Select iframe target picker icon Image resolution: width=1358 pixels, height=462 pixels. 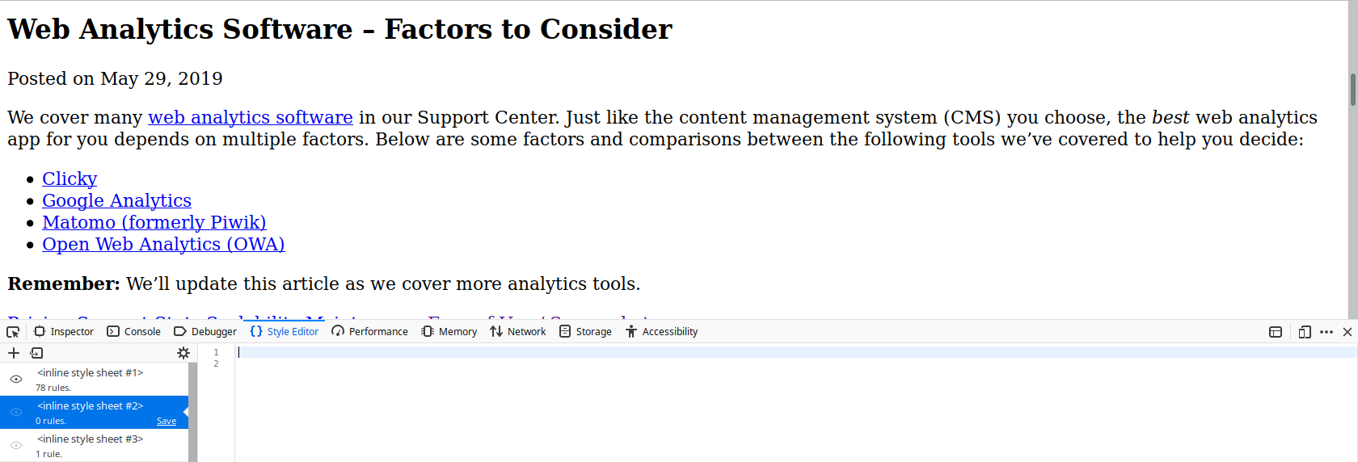[1276, 332]
